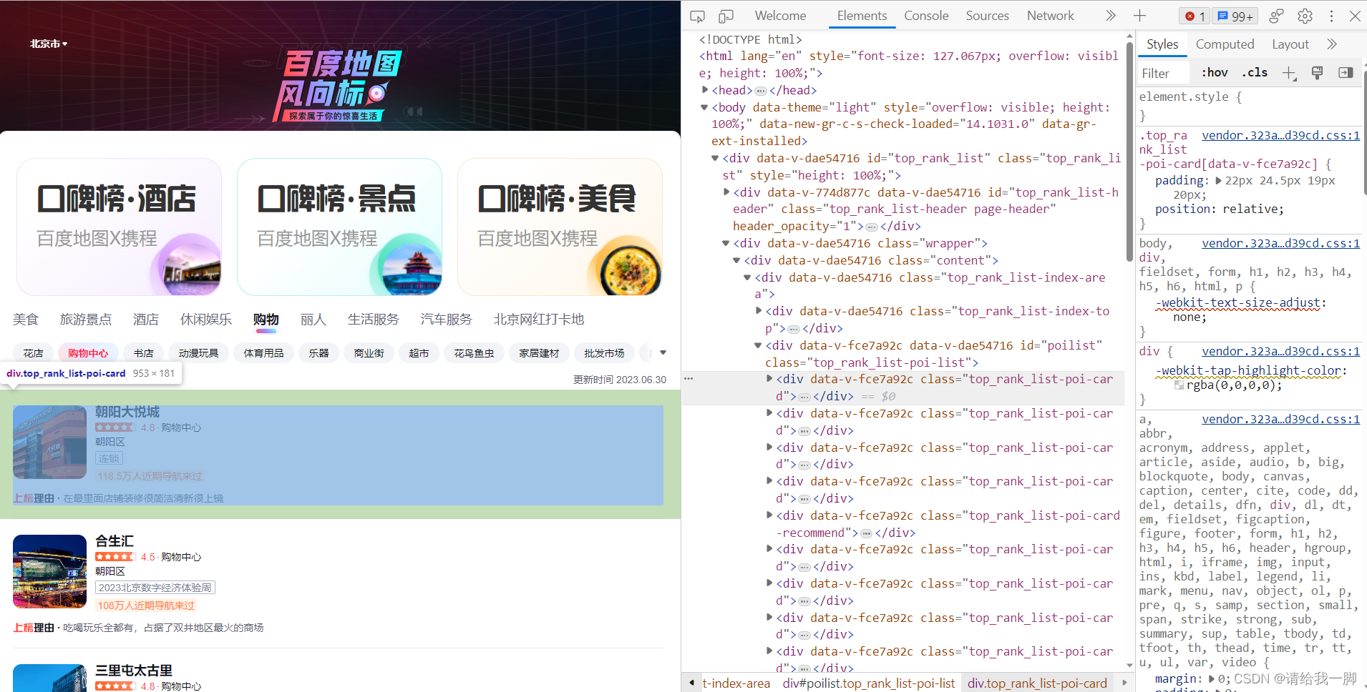1367x692 pixels.
Task: Switch to the Welcome tab
Action: [x=780, y=16]
